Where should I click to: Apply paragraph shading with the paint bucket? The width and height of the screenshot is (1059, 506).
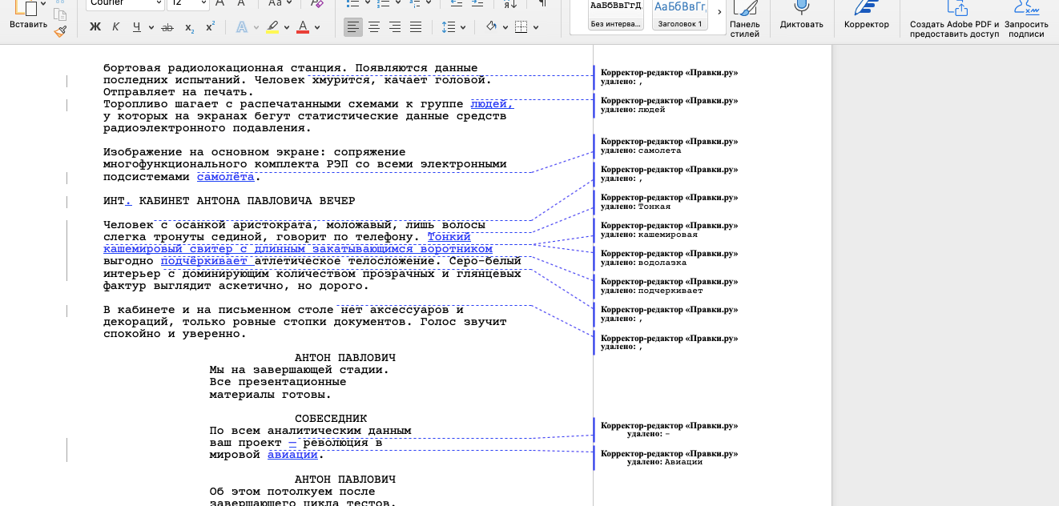(x=491, y=27)
